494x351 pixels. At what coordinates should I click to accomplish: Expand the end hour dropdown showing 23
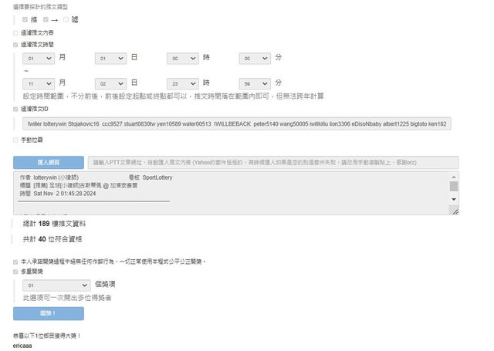(x=183, y=83)
